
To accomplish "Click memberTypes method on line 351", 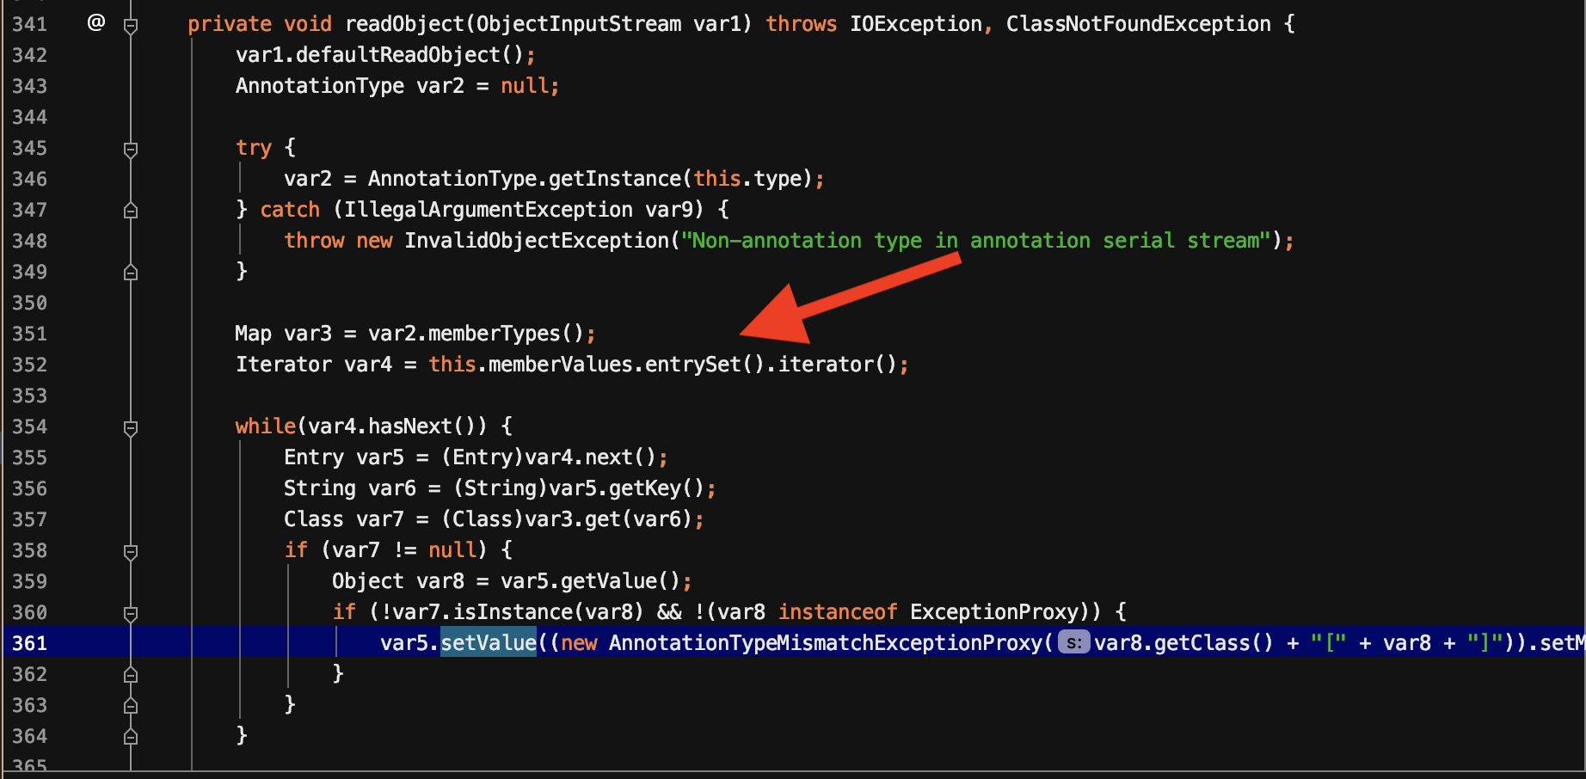I will pos(494,334).
